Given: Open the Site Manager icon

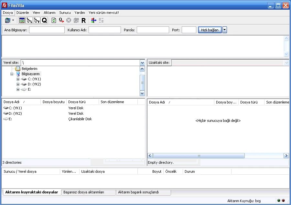Looking at the screenshot, I should click(8, 20).
